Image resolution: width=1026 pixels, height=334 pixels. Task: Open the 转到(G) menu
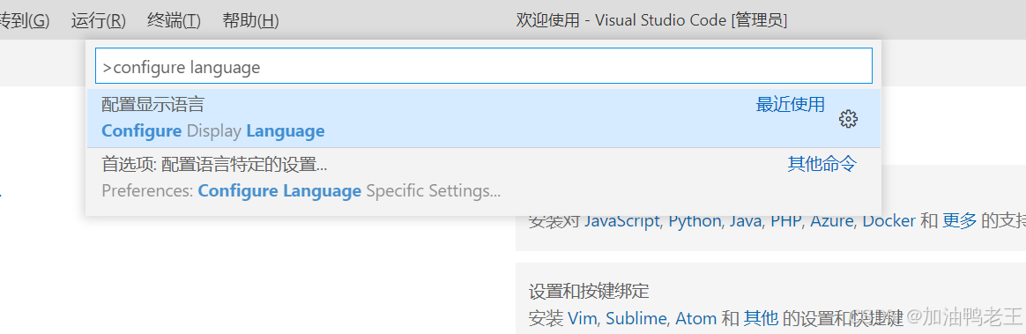[24, 21]
